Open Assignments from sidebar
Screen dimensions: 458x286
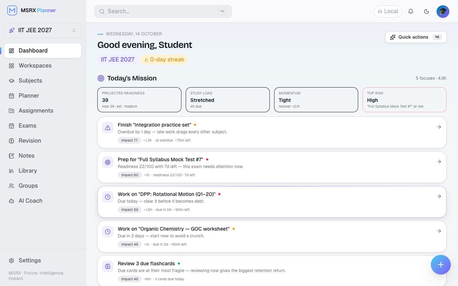tap(43, 111)
